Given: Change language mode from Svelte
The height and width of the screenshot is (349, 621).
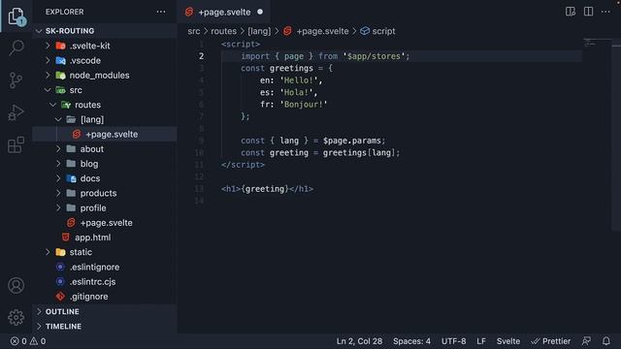Looking at the screenshot, I should tap(508, 341).
